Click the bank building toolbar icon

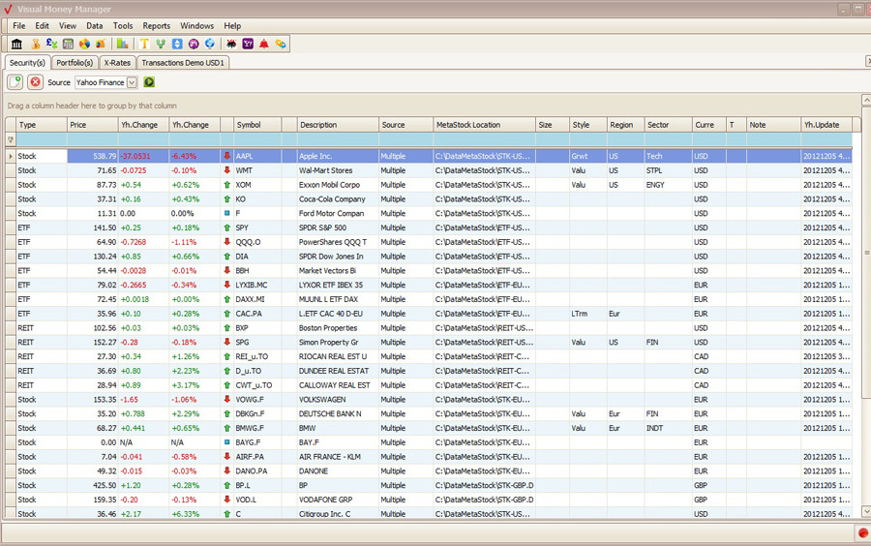(16, 44)
